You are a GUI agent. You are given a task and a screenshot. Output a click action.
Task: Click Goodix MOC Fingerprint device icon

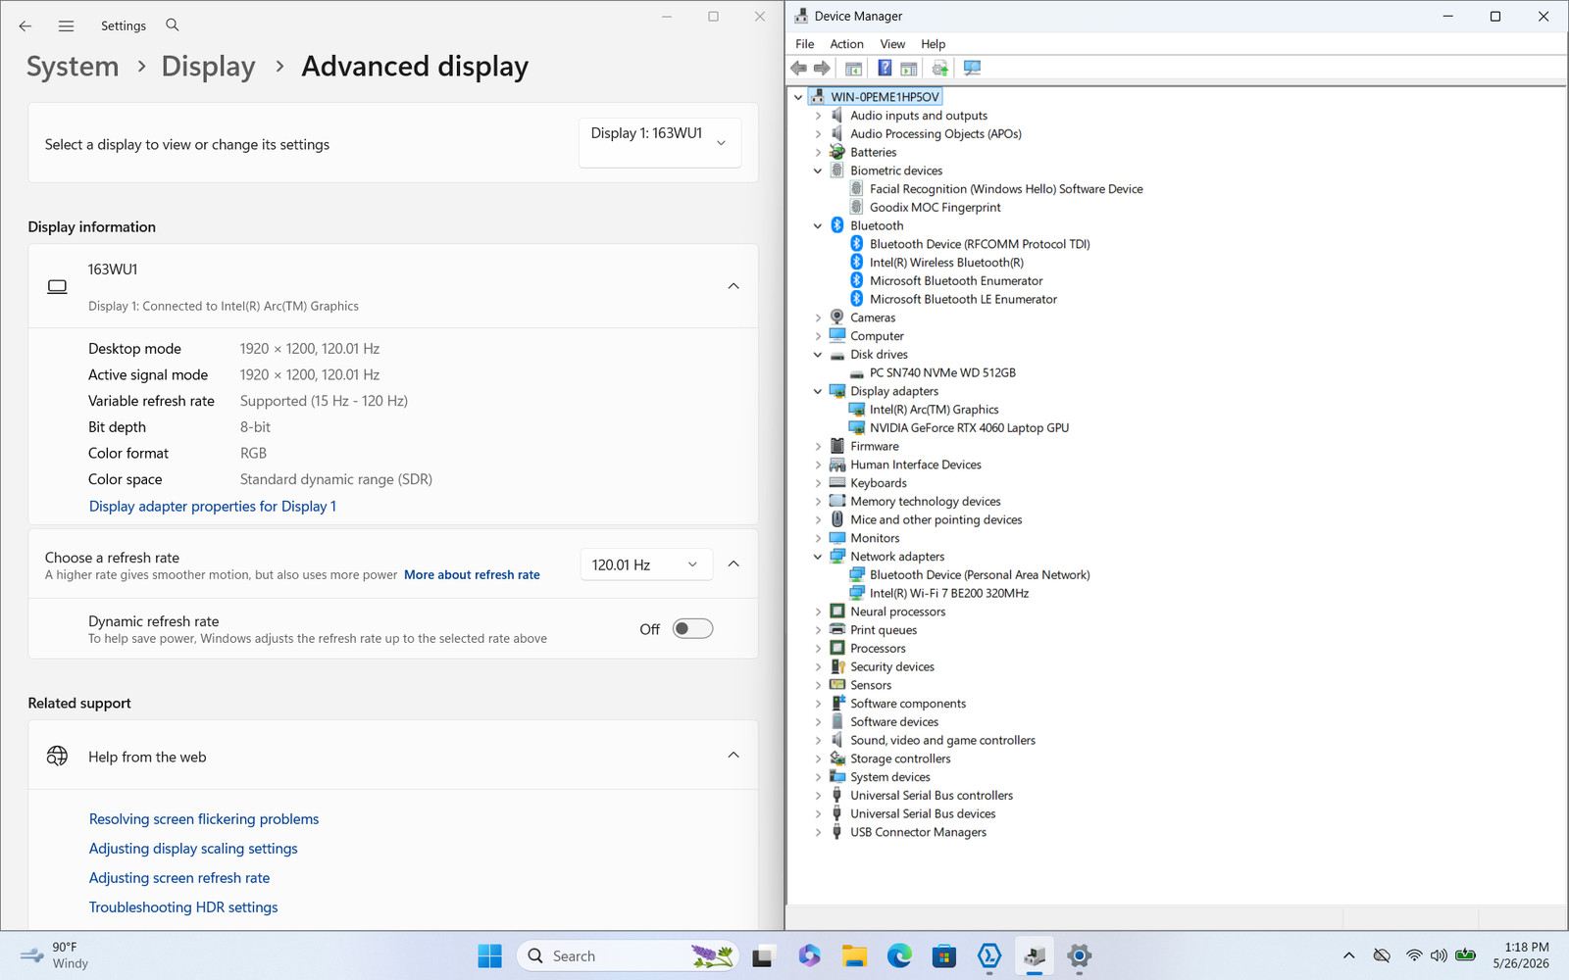point(857,207)
